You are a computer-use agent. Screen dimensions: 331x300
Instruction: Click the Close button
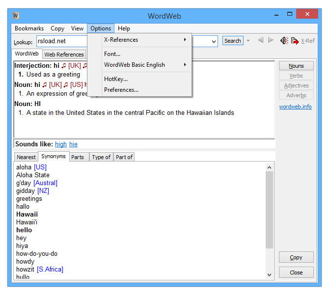click(x=296, y=273)
